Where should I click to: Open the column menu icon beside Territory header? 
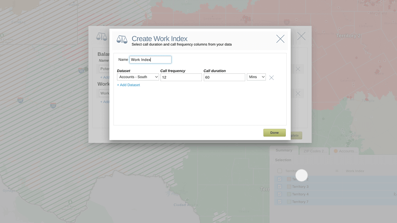click(337, 171)
